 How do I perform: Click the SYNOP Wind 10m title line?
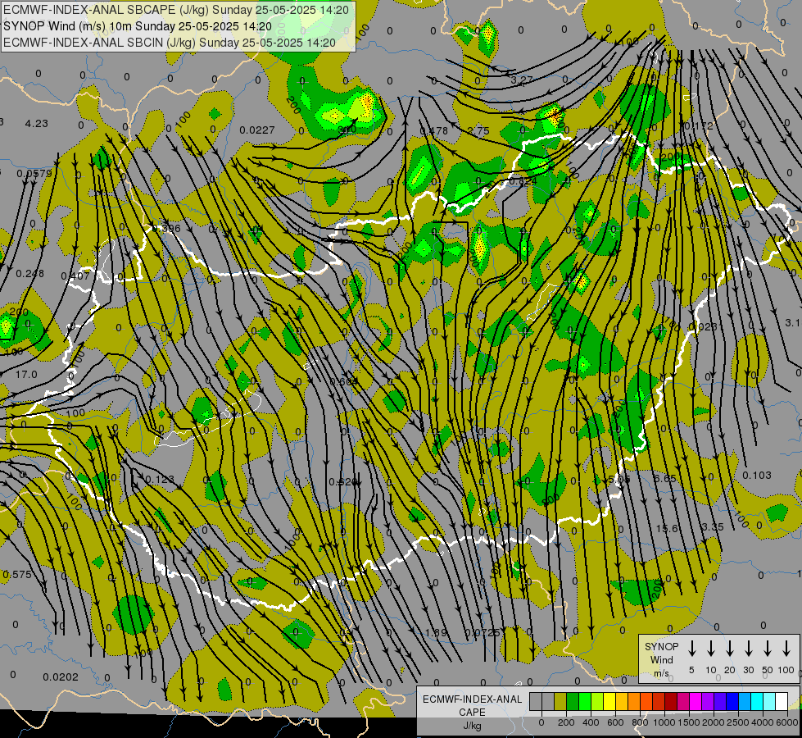click(x=138, y=26)
